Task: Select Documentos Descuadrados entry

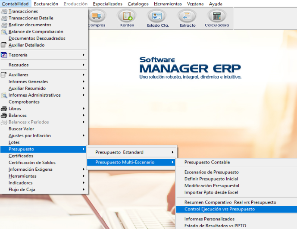Action: [x=44, y=38]
